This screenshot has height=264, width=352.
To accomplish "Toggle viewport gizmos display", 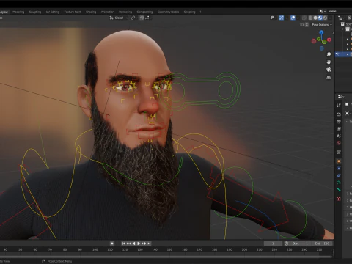I will point(282,18).
